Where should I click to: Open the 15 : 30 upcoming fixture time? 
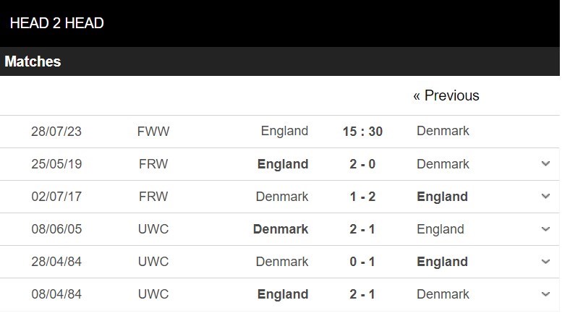click(362, 132)
